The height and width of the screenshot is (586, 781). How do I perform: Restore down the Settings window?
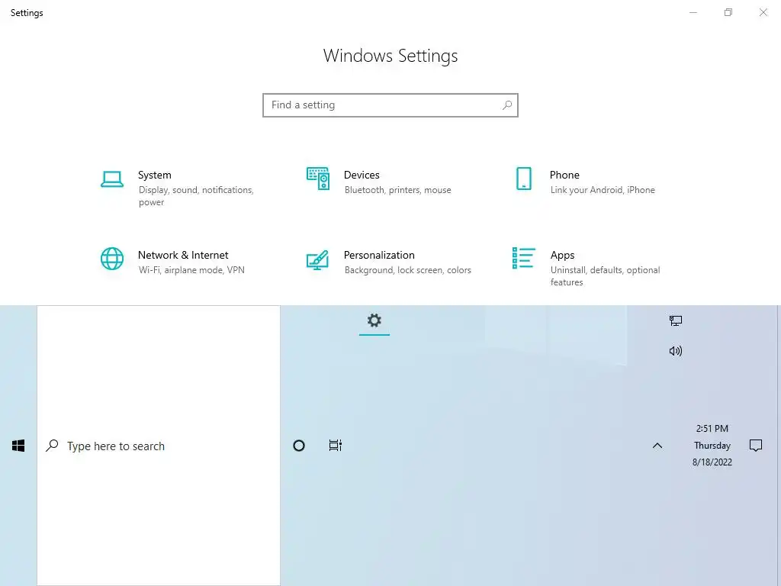pyautogui.click(x=728, y=12)
